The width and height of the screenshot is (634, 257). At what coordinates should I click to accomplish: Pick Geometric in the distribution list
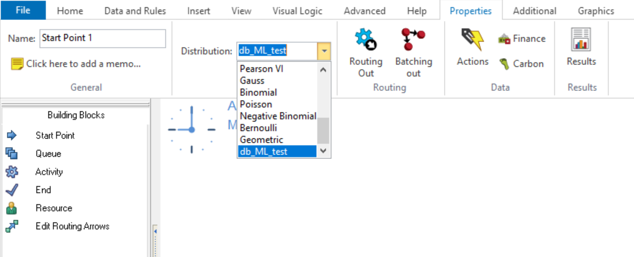[x=261, y=140]
